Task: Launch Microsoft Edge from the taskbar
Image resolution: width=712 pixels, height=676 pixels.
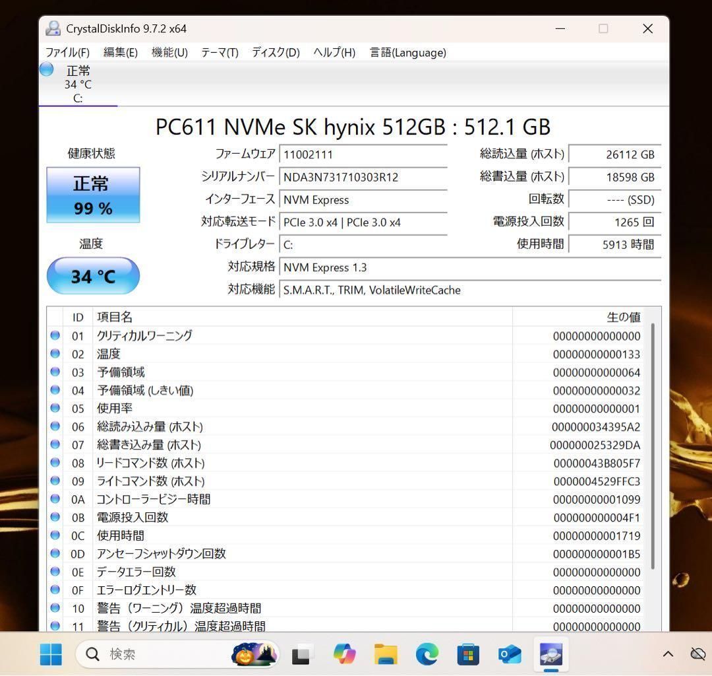Action: pyautogui.click(x=427, y=654)
